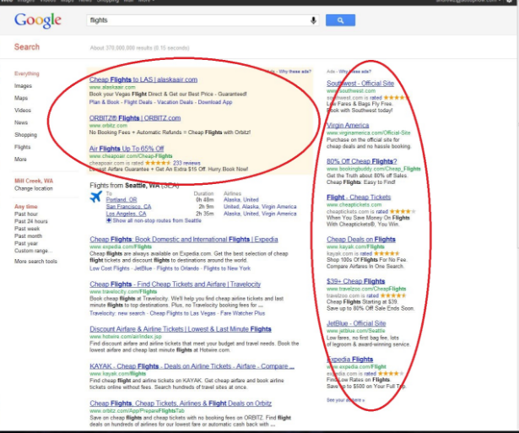
Task: Open 'Discount Airfare & Airline Tickets' Hotwire result
Action: pyautogui.click(x=181, y=329)
